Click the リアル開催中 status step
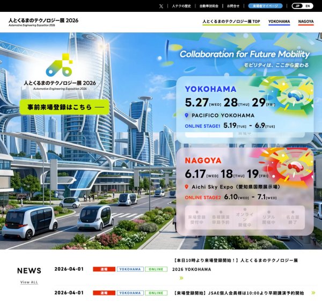Screen dimensions: 322x303 [269, 218]
